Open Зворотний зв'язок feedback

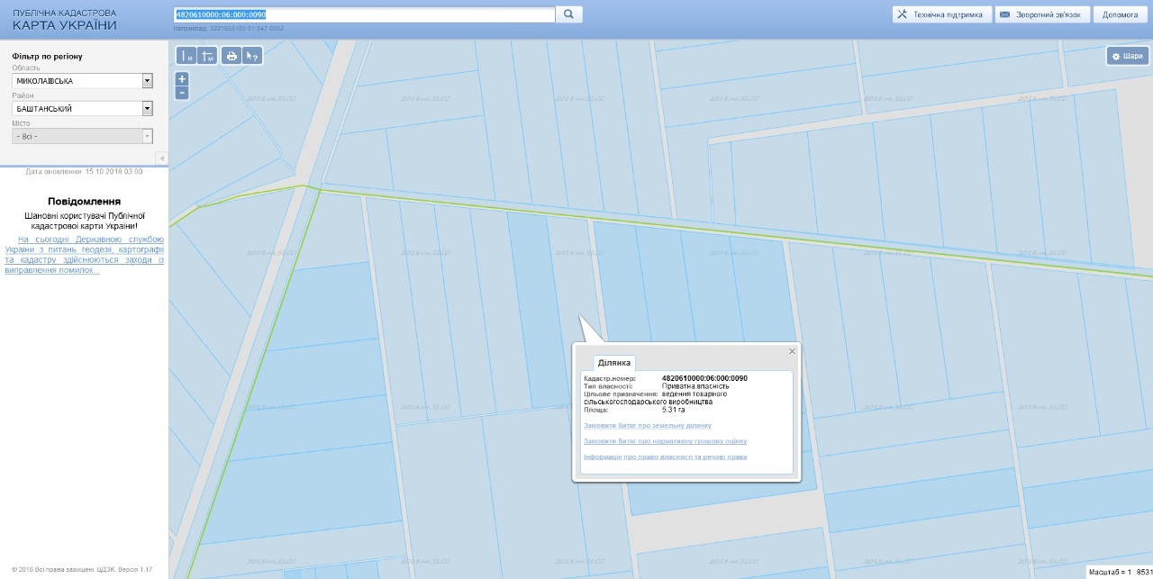click(1043, 14)
